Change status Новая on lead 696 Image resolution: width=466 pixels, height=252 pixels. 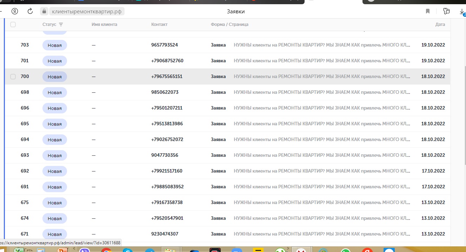click(x=54, y=108)
